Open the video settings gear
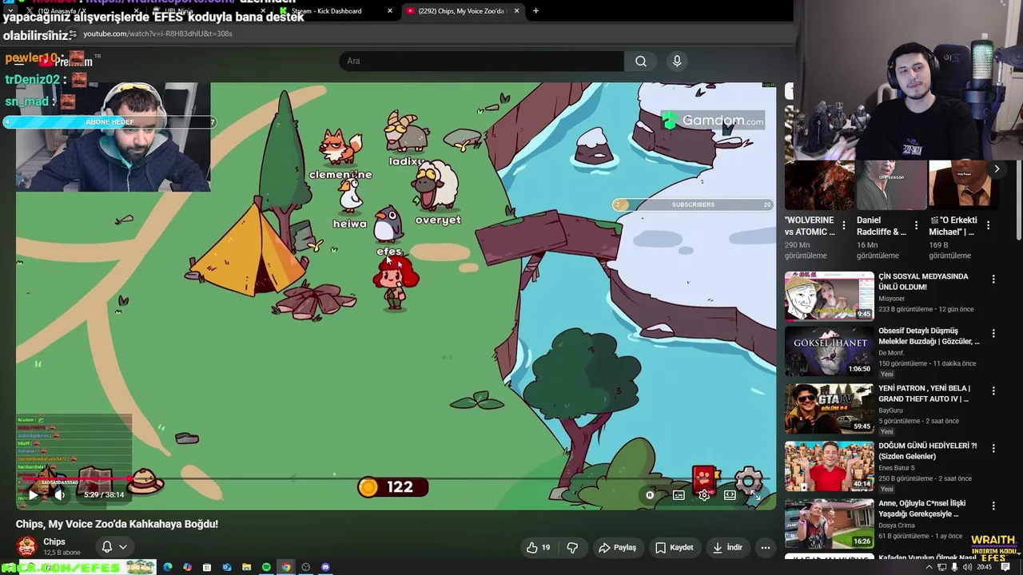Image resolution: width=1023 pixels, height=575 pixels. point(704,495)
